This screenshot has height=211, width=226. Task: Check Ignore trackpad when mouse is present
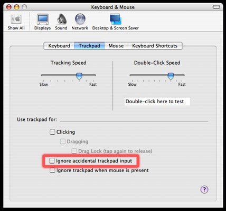point(52,170)
